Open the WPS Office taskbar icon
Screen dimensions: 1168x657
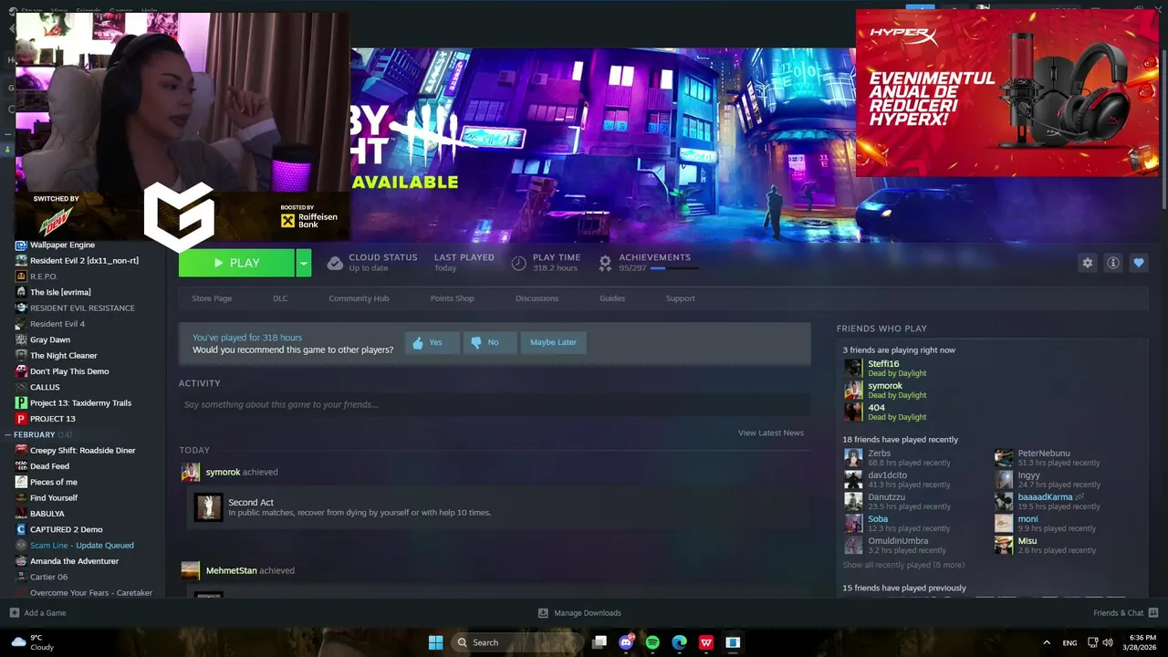pos(706,642)
